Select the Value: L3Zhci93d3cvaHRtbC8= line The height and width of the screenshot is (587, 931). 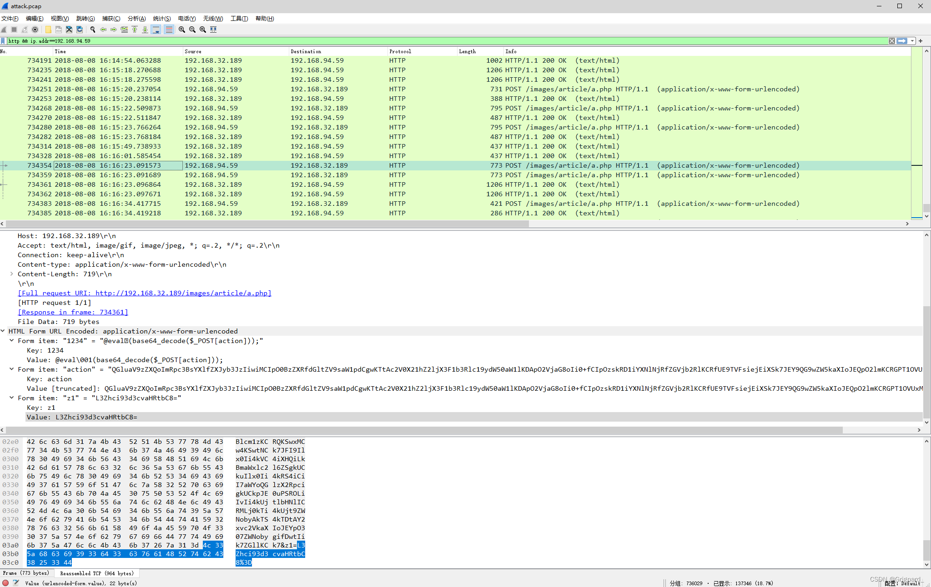474,417
